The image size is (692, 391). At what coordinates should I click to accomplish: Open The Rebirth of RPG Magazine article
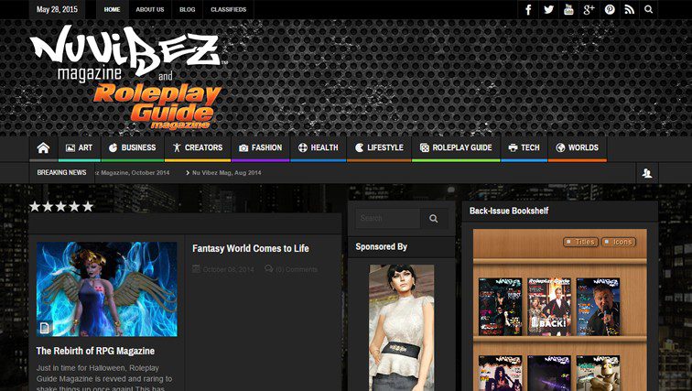[95, 351]
